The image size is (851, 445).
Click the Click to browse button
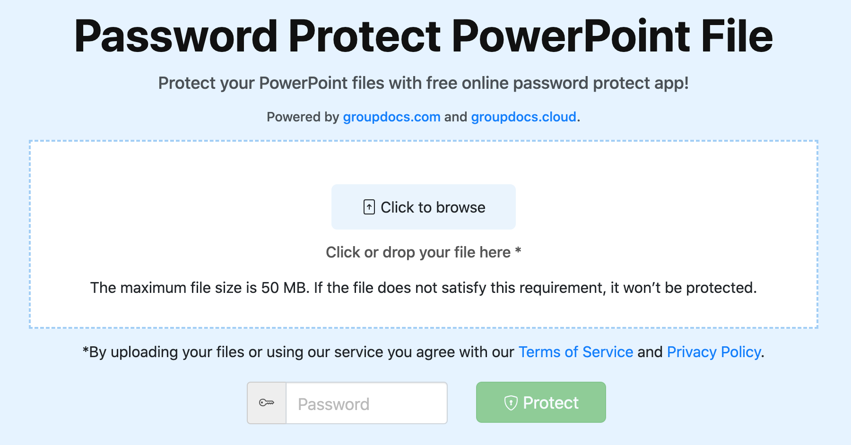[424, 206]
